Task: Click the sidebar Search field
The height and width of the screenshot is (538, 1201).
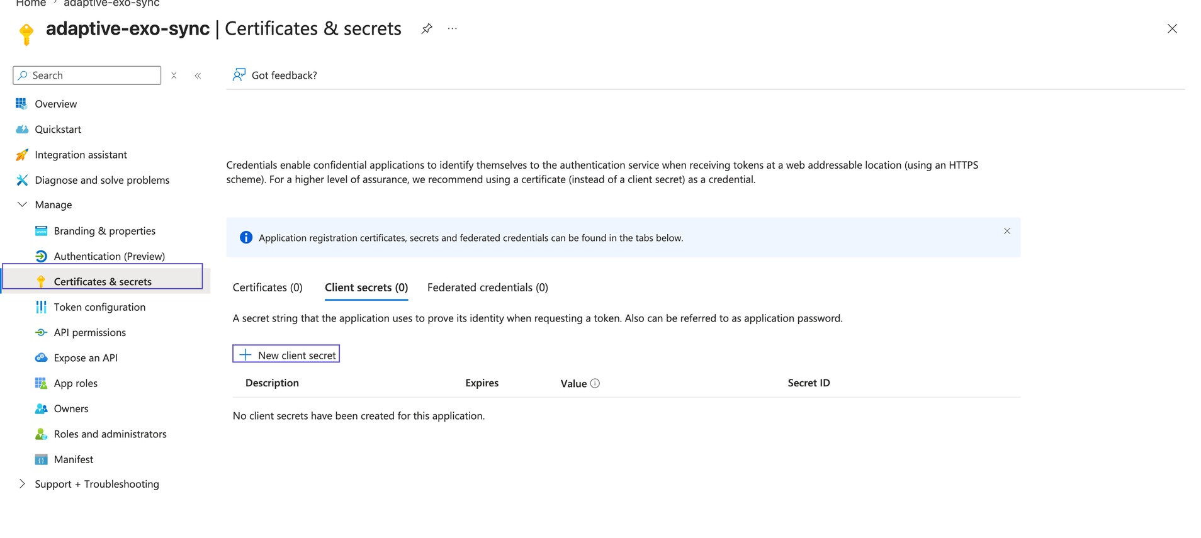Action: (87, 76)
